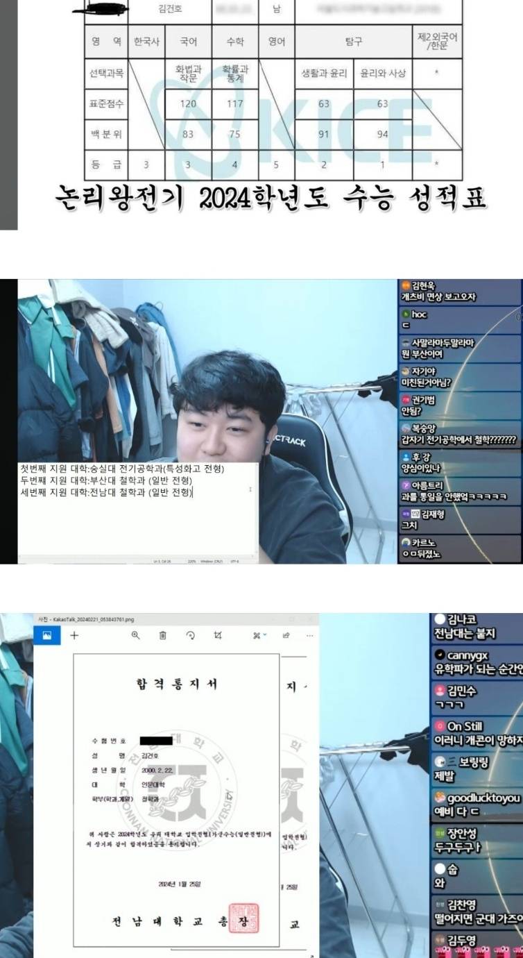Click the 수학 grade value 4
The width and height of the screenshot is (523, 958).
point(235,165)
